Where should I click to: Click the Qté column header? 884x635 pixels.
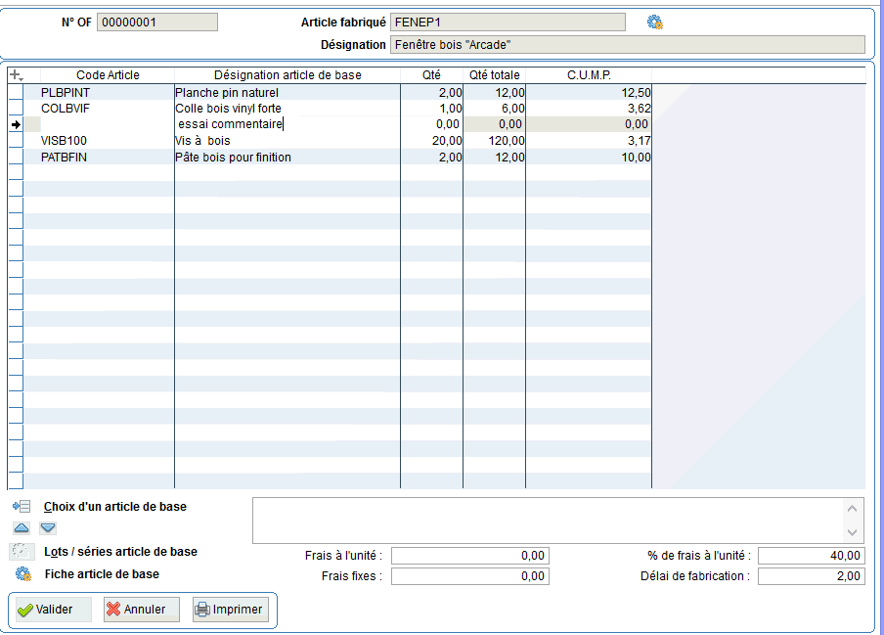click(x=431, y=75)
